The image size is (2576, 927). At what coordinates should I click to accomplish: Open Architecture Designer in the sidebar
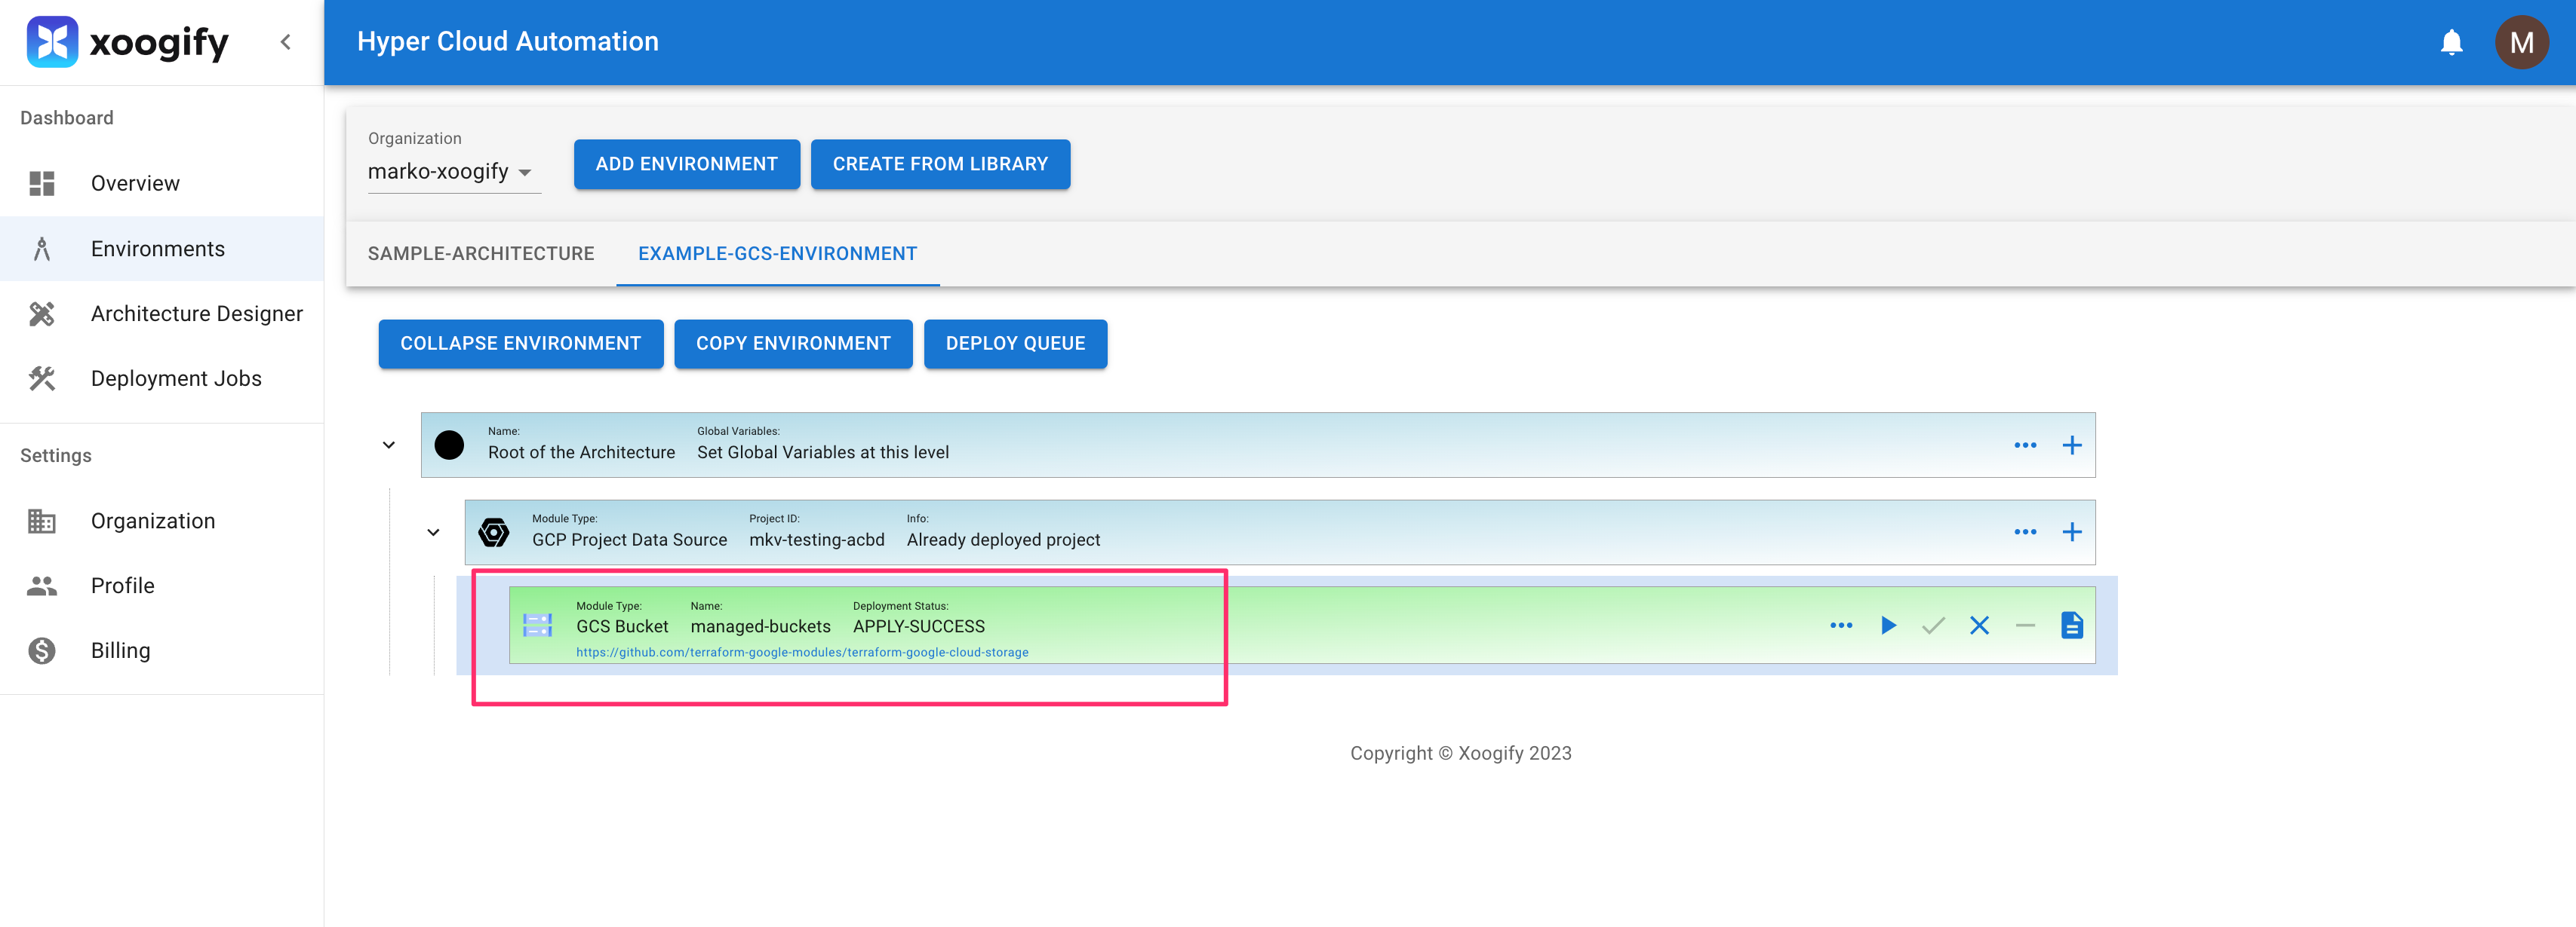point(196,314)
